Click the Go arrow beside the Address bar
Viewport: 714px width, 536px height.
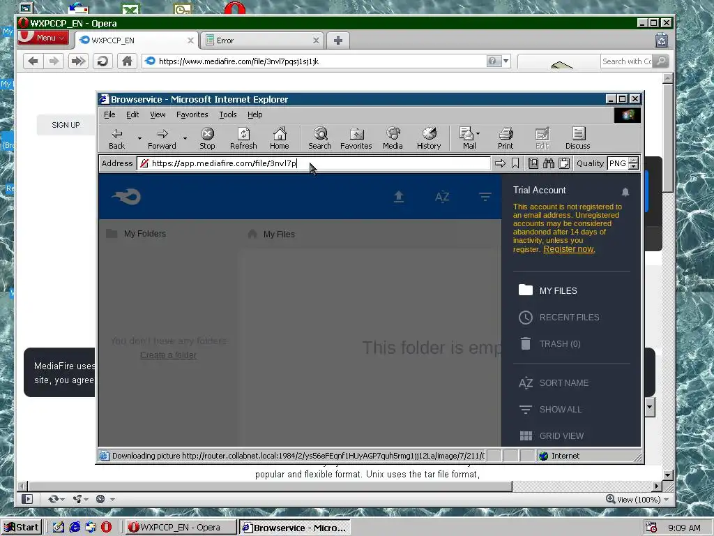[x=500, y=163]
